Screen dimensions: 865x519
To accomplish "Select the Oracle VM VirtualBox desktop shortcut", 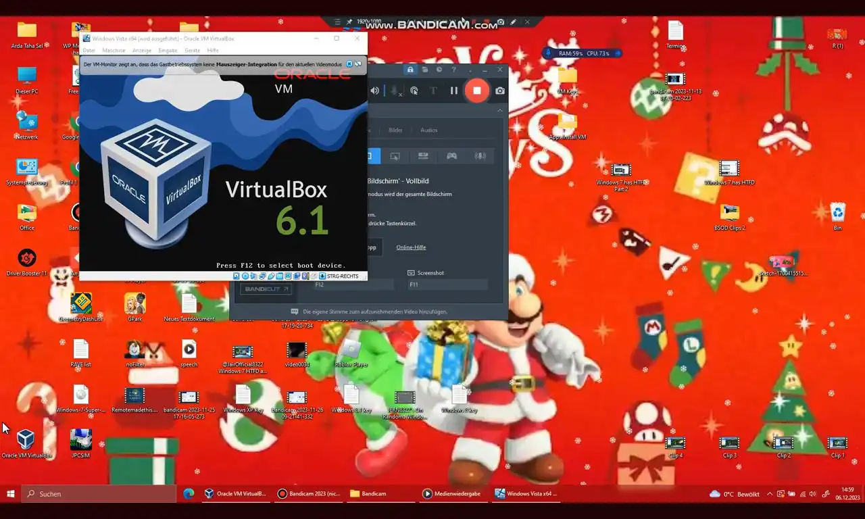I will tap(27, 444).
